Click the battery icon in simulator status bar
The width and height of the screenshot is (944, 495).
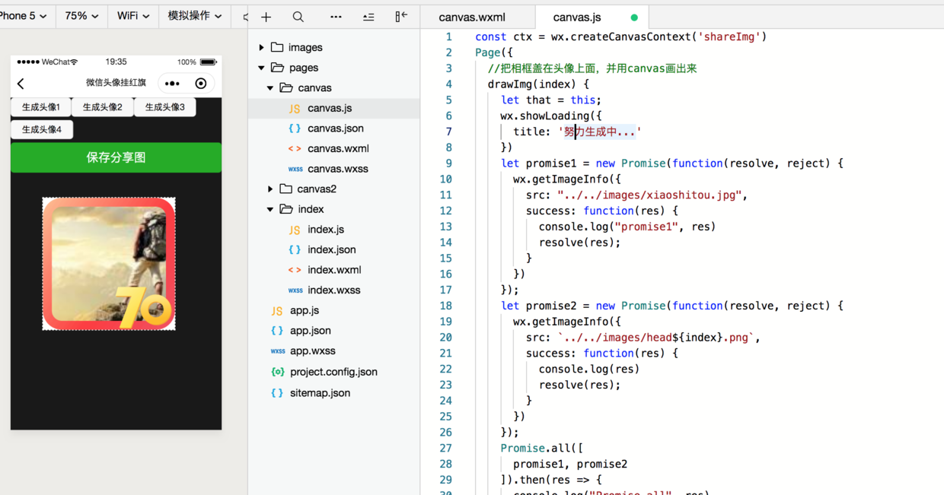pos(209,62)
